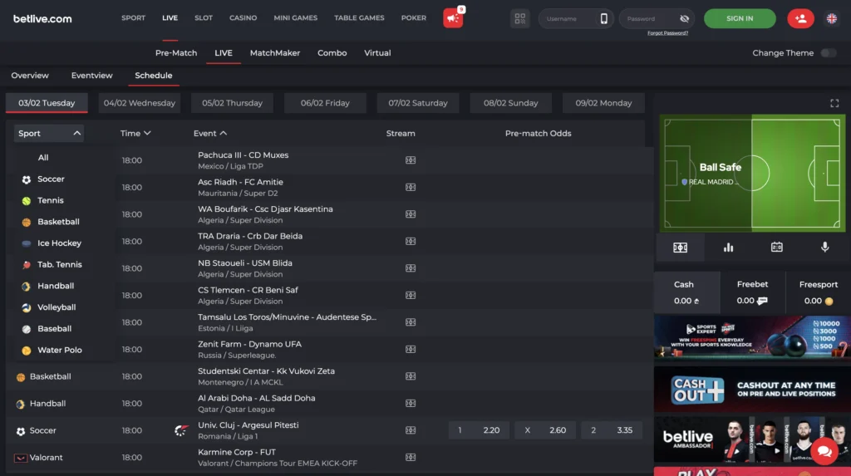Sort by Time column chevron
The image size is (851, 476).
coord(147,133)
